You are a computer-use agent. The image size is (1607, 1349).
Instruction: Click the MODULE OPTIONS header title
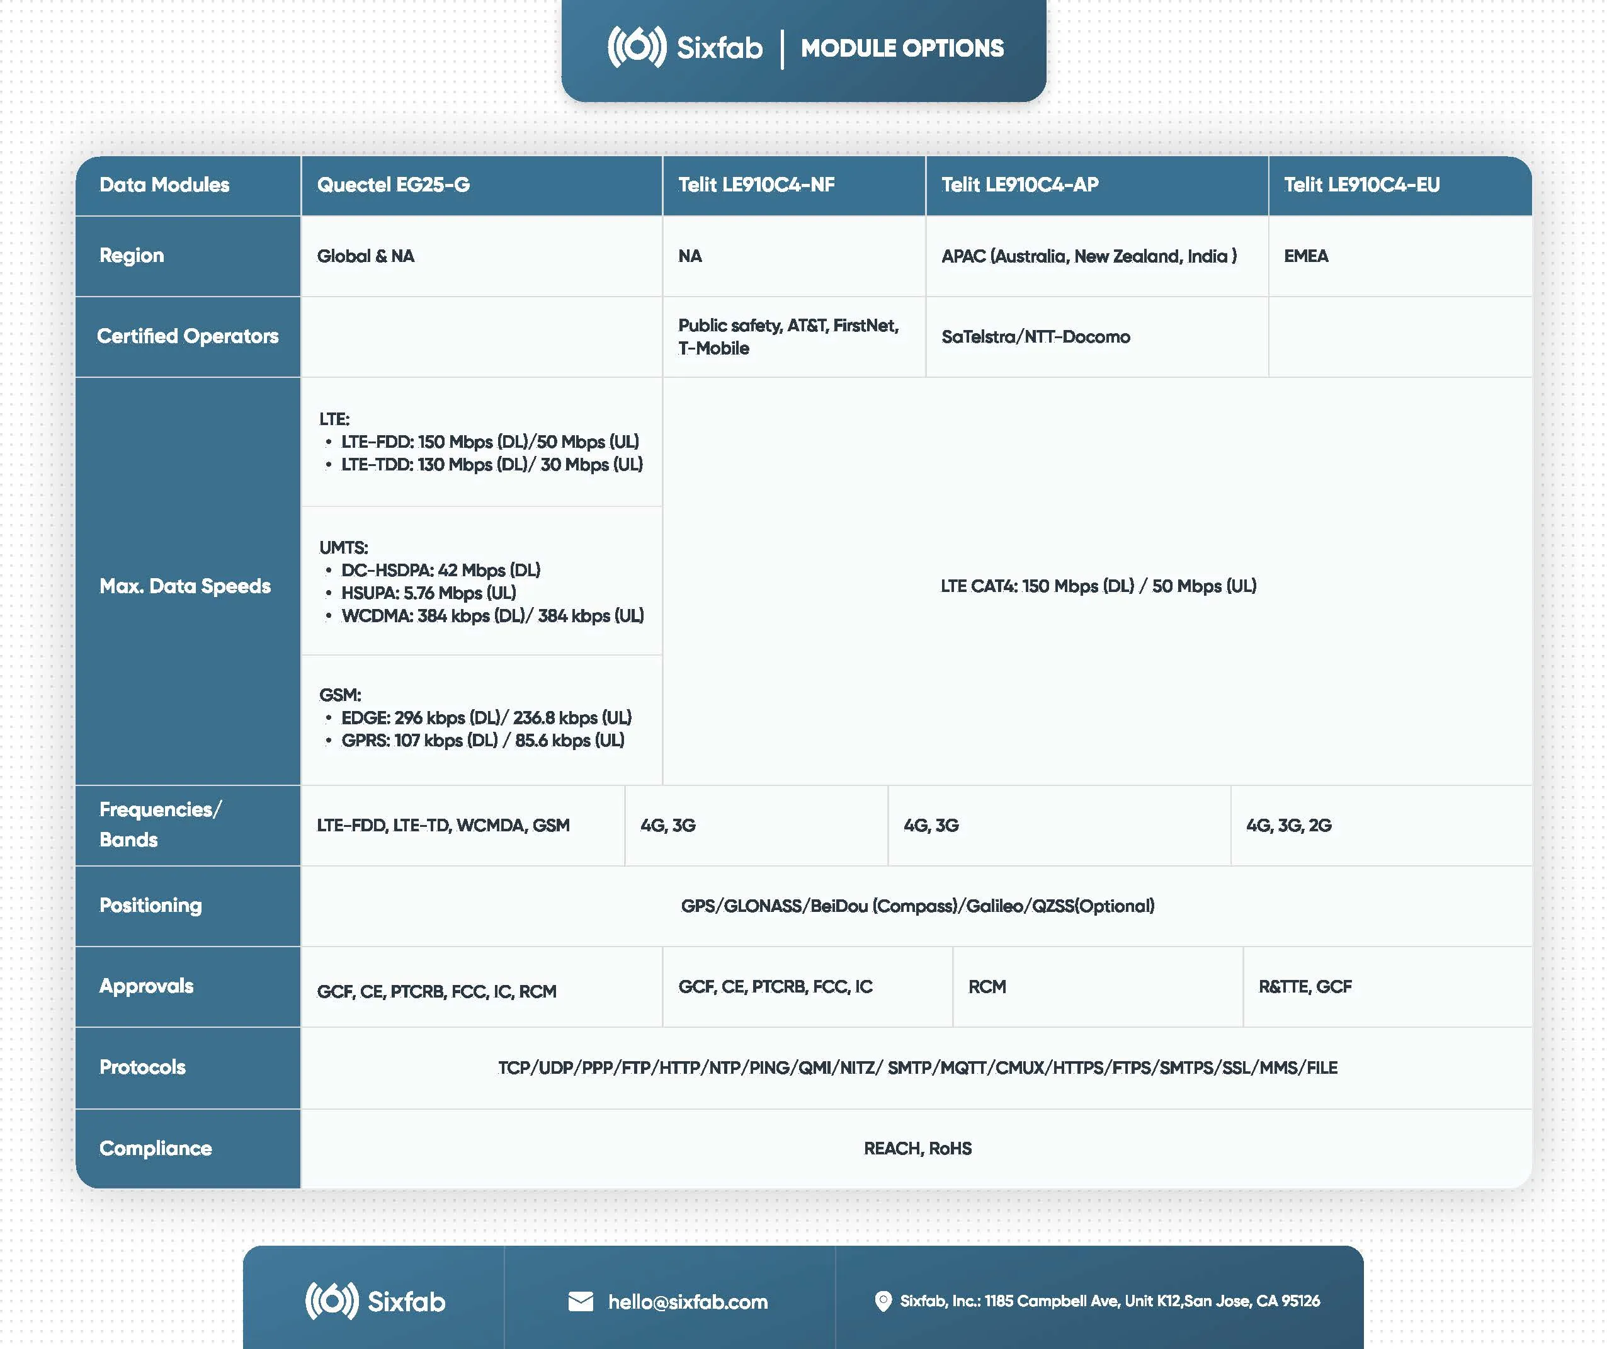pyautogui.click(x=902, y=48)
